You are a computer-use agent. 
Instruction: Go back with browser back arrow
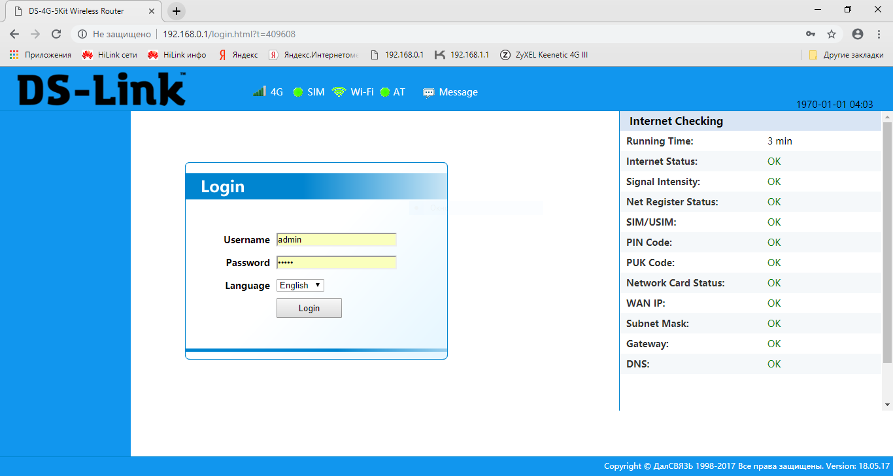(x=14, y=34)
